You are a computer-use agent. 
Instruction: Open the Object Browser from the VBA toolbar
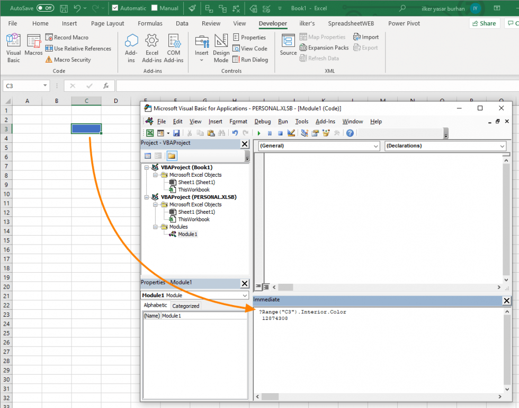(x=325, y=133)
